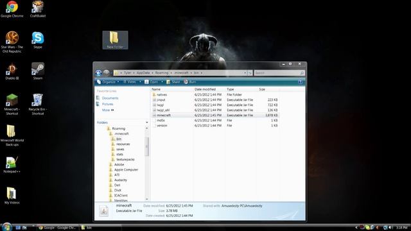Click Tyler in the address breadcrumb
The image size is (411, 231).
127,73
